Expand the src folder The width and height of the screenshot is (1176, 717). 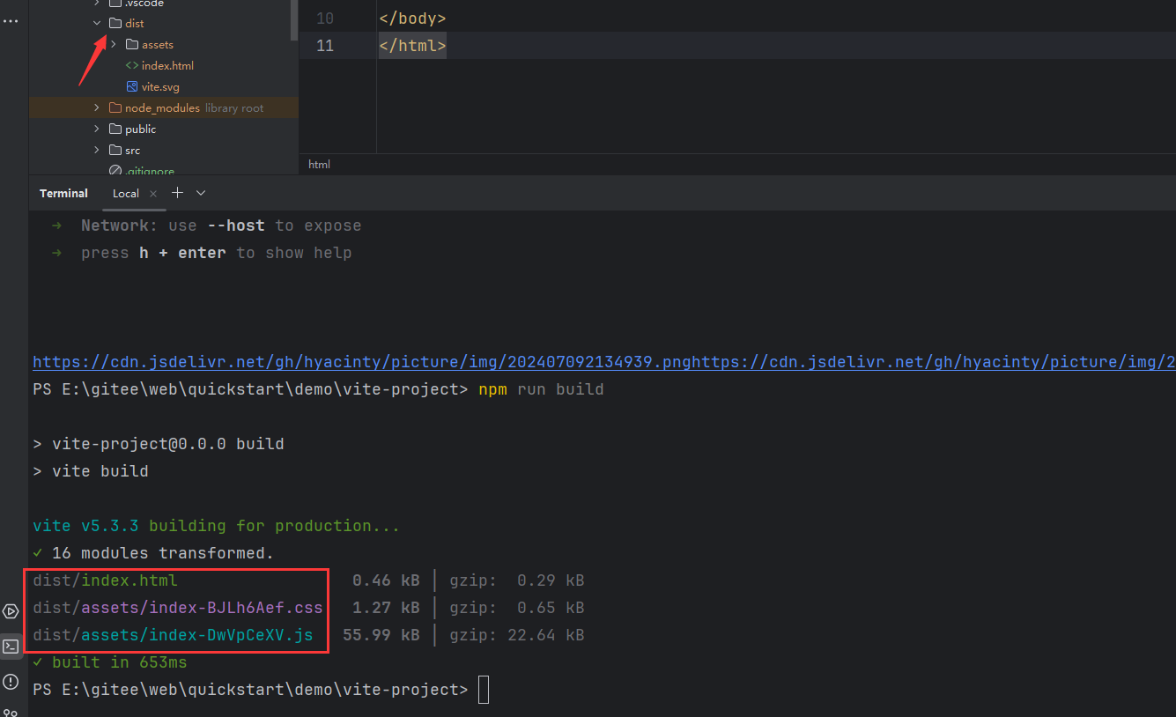97,150
